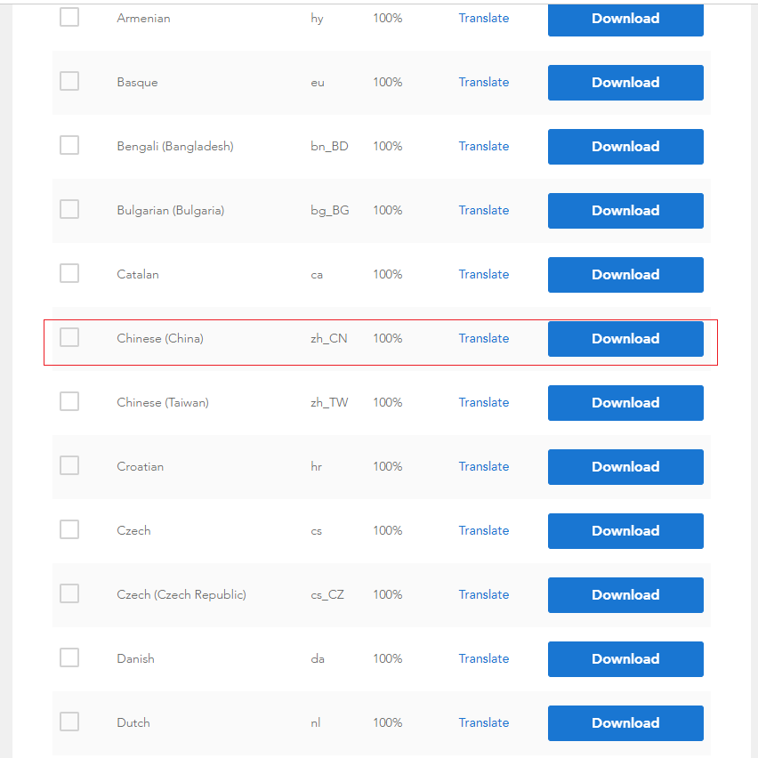Tick the Bengali (Bangladesh) checkbox
Image resolution: width=758 pixels, height=758 pixels.
tap(69, 145)
